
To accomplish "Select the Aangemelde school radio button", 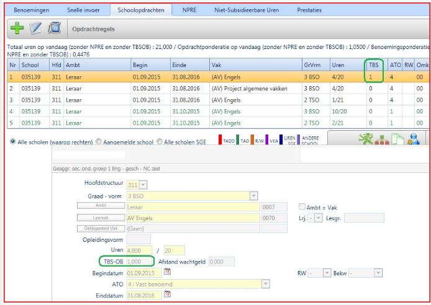I will [98, 141].
